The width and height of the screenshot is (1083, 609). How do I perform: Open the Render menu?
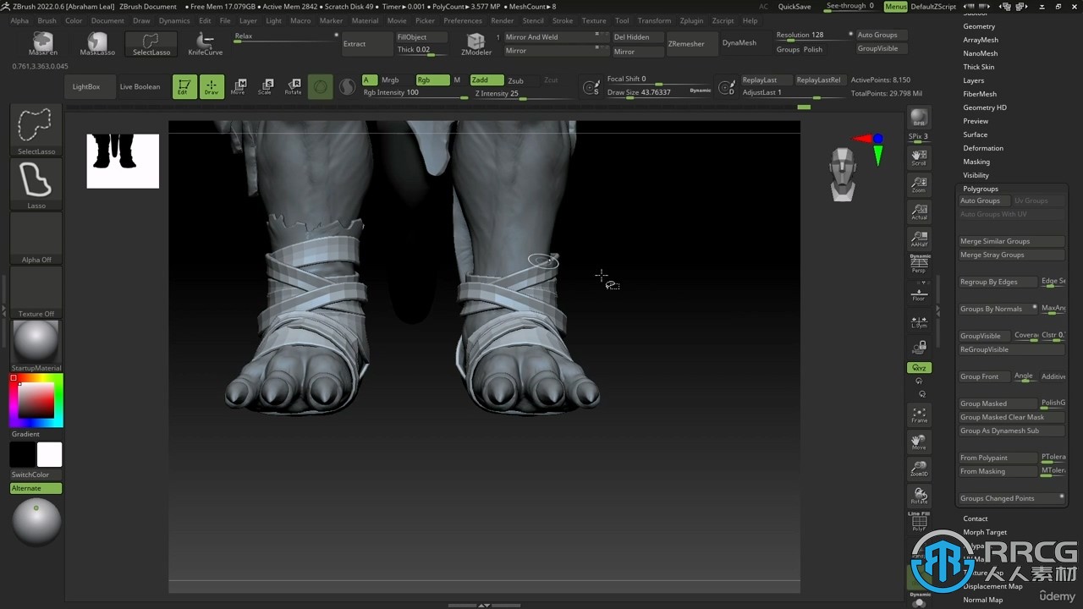[502, 20]
